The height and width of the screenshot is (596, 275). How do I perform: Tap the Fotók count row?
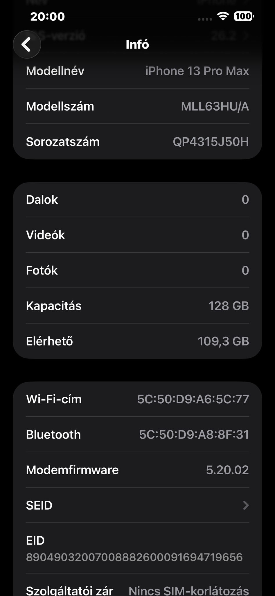point(137,270)
